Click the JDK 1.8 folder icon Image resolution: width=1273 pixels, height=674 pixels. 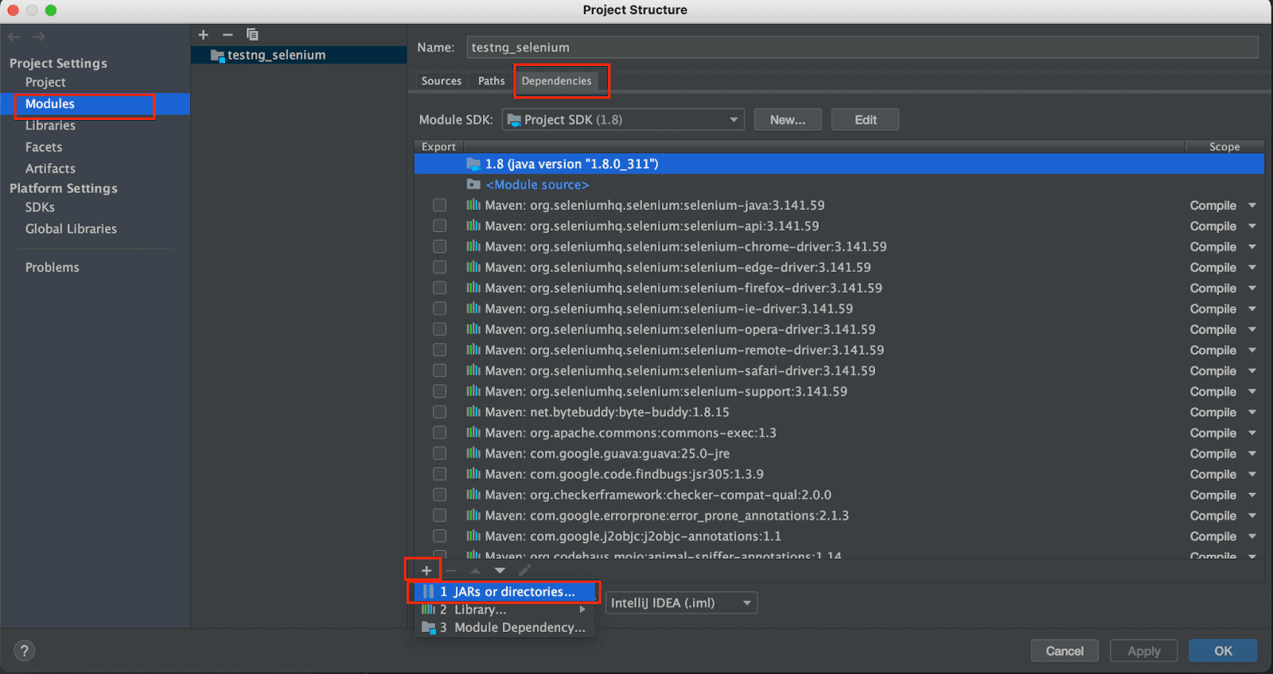(x=473, y=164)
